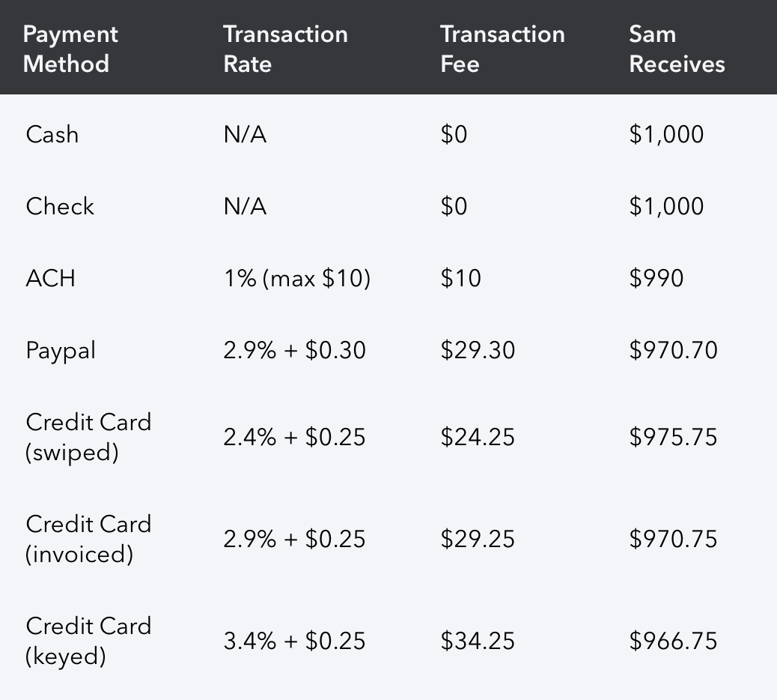This screenshot has width=777, height=700.
Task: Click the Payment Method column header
Action: [70, 49]
